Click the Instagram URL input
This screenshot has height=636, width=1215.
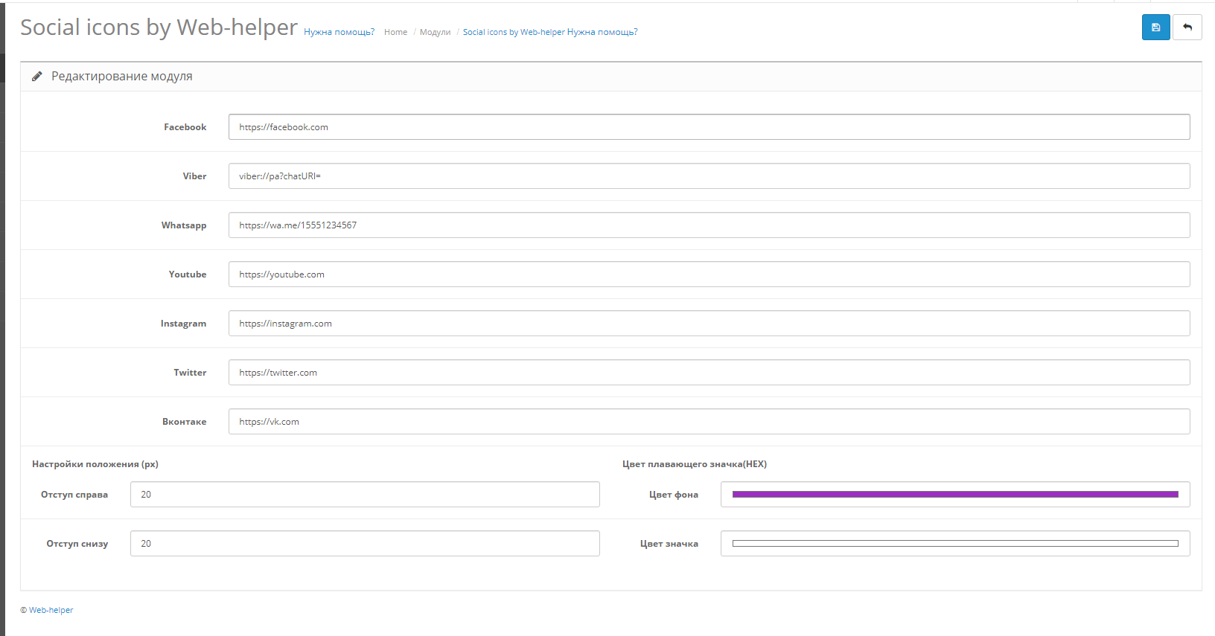pos(708,324)
